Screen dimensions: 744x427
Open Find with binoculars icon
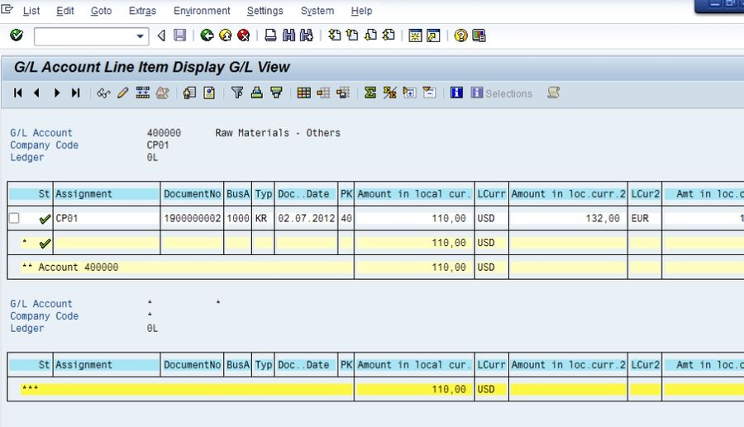(289, 36)
